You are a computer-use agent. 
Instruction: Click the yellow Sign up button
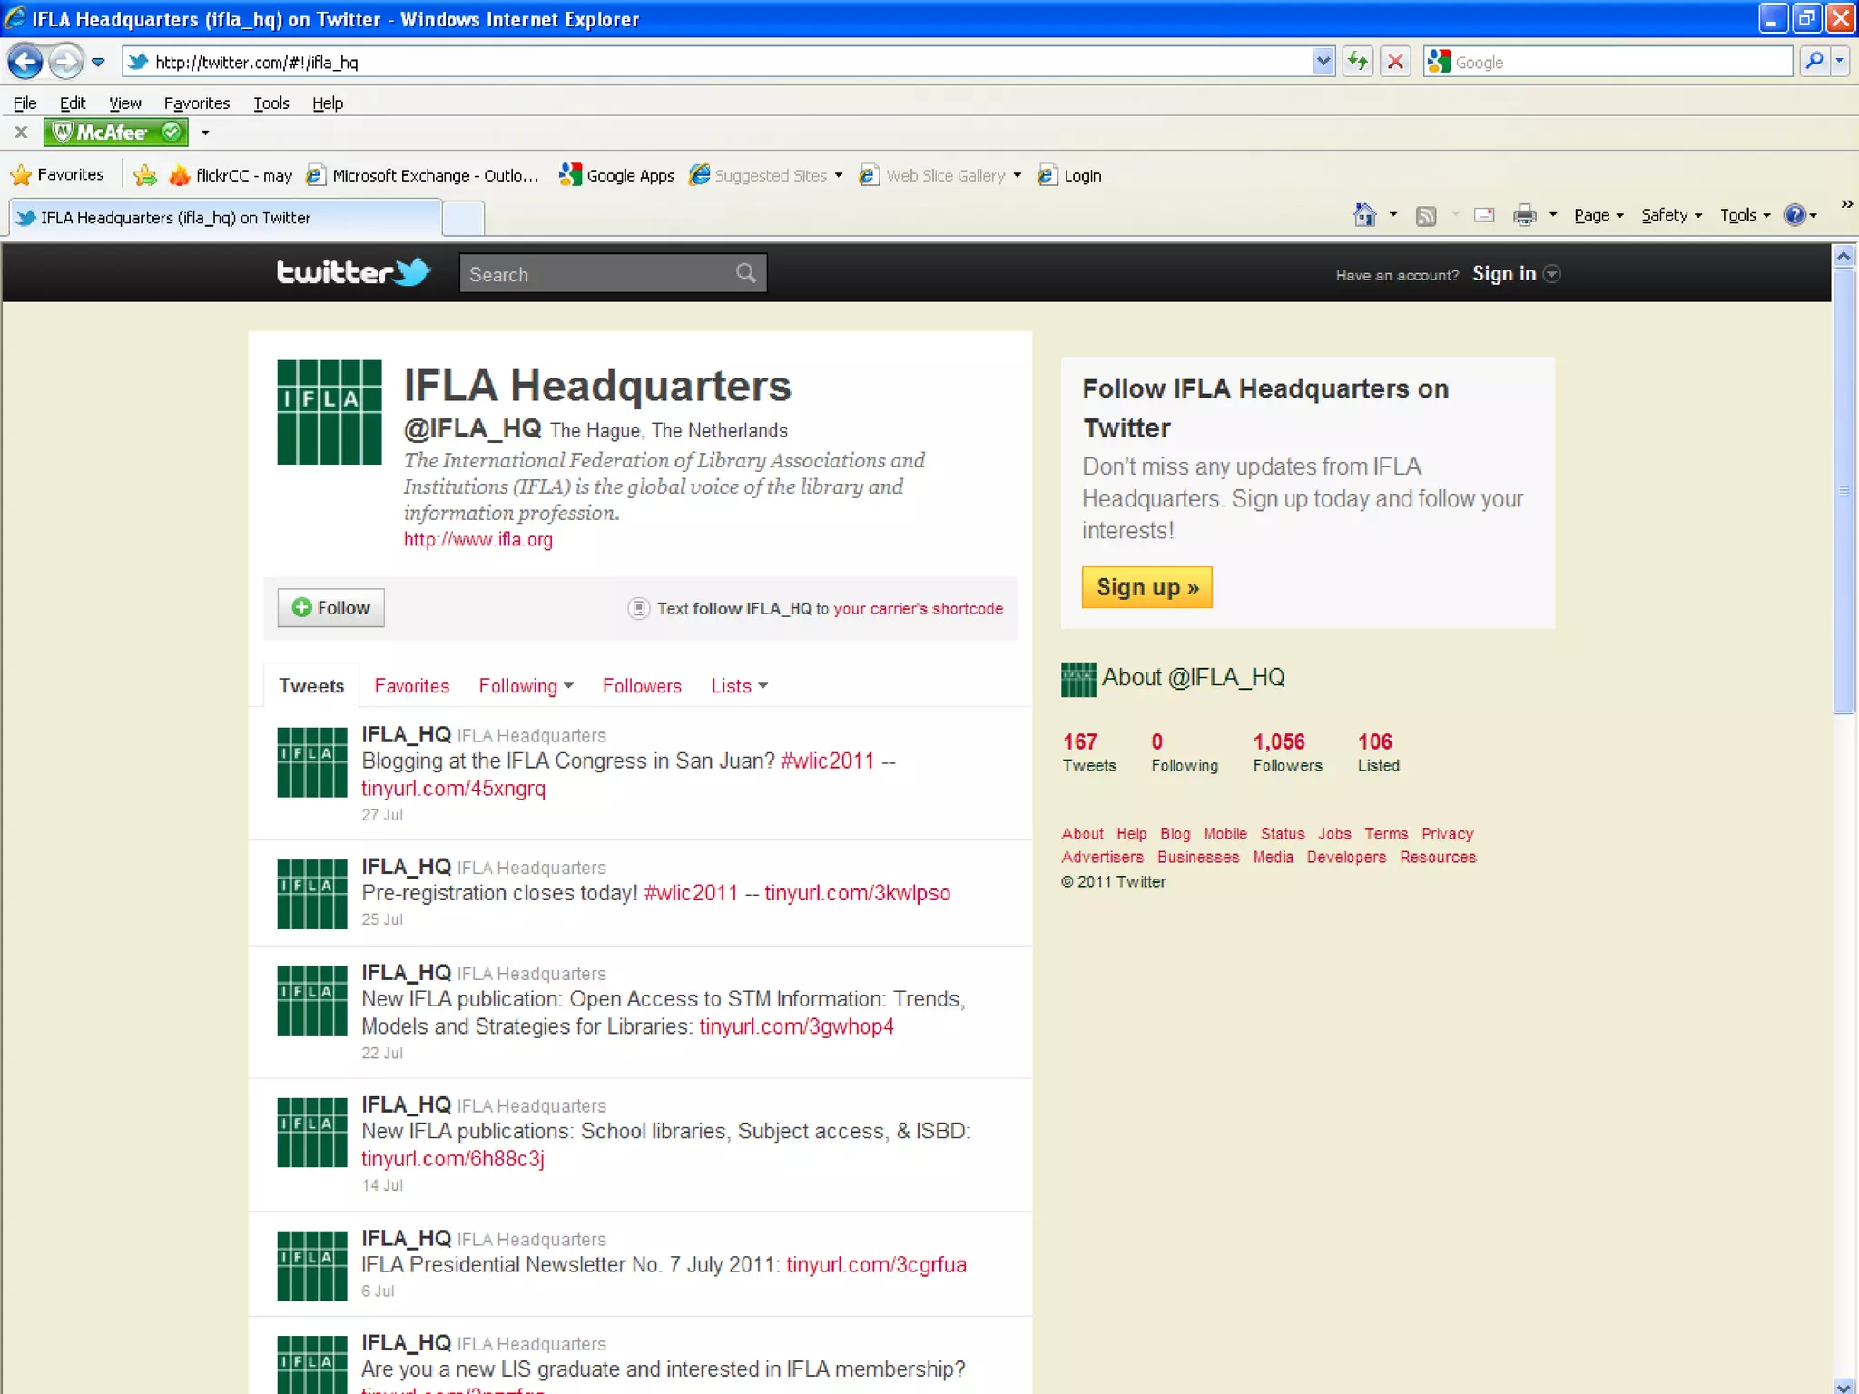(x=1146, y=587)
